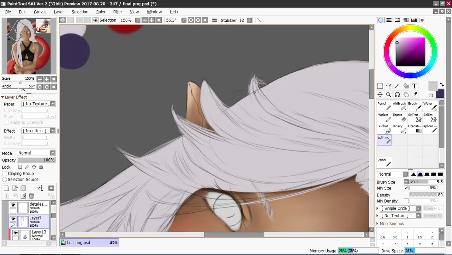The width and height of the screenshot is (452, 255).
Task: Open the Stabilizer value dropdown
Action: [249, 20]
